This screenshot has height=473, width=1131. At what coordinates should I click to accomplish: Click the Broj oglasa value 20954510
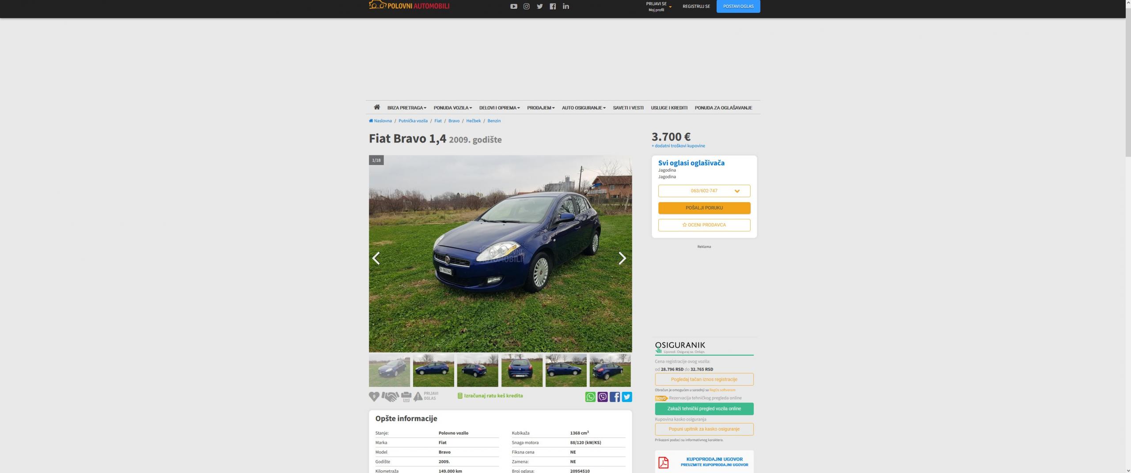[580, 471]
